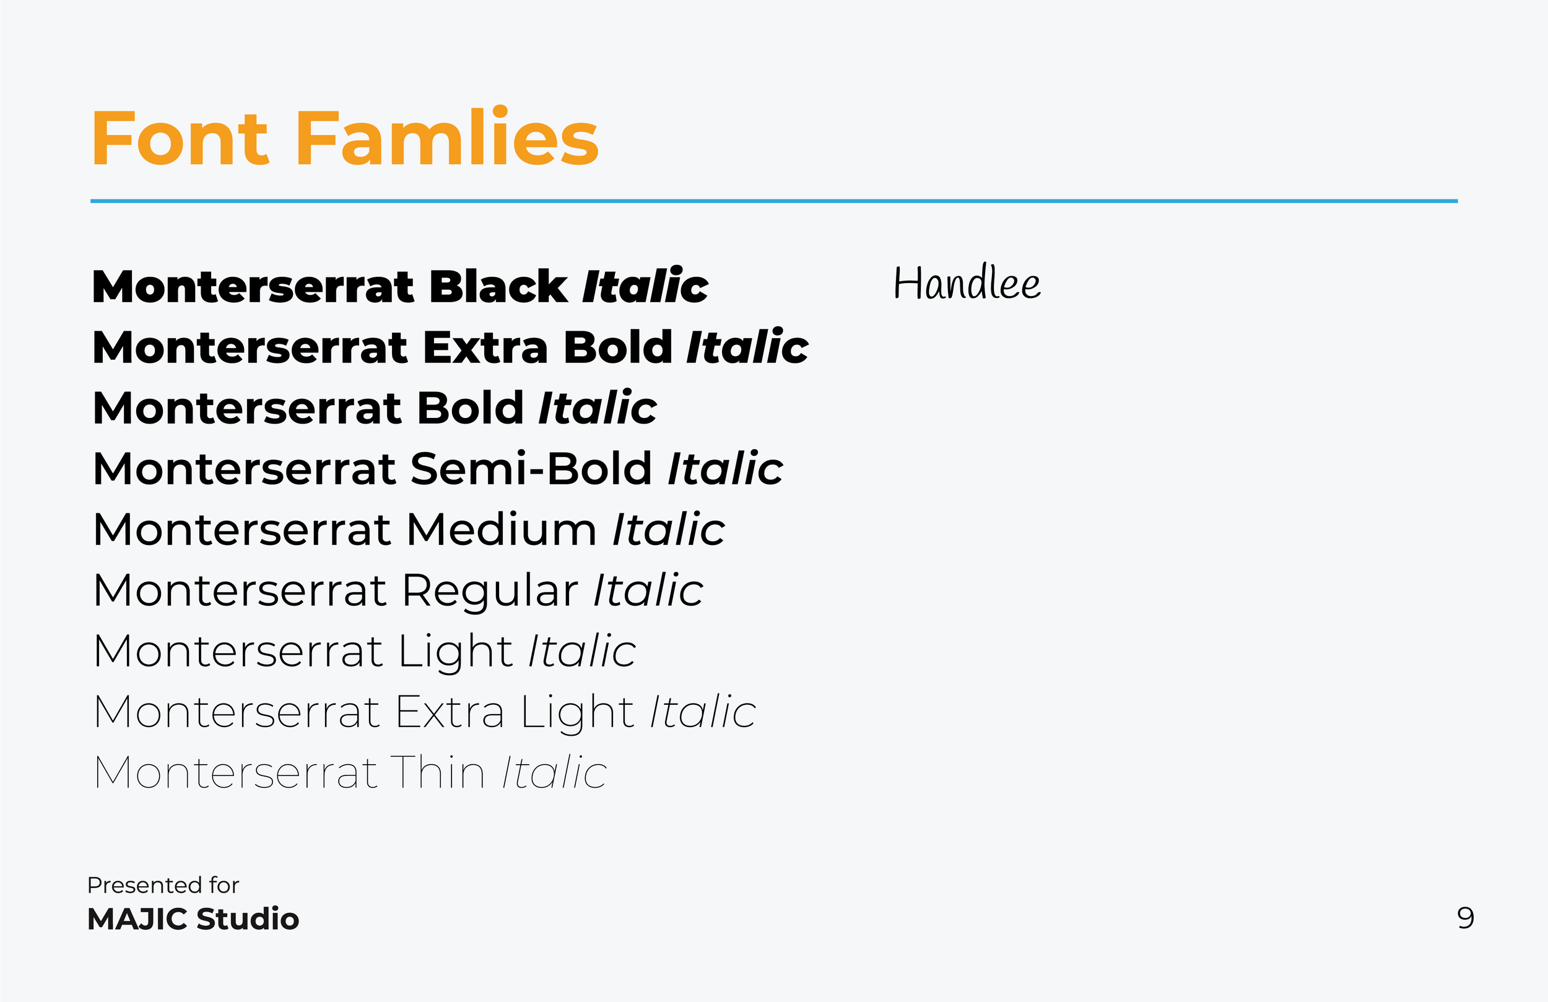
Task: Click the page number 9
Action: [1466, 919]
